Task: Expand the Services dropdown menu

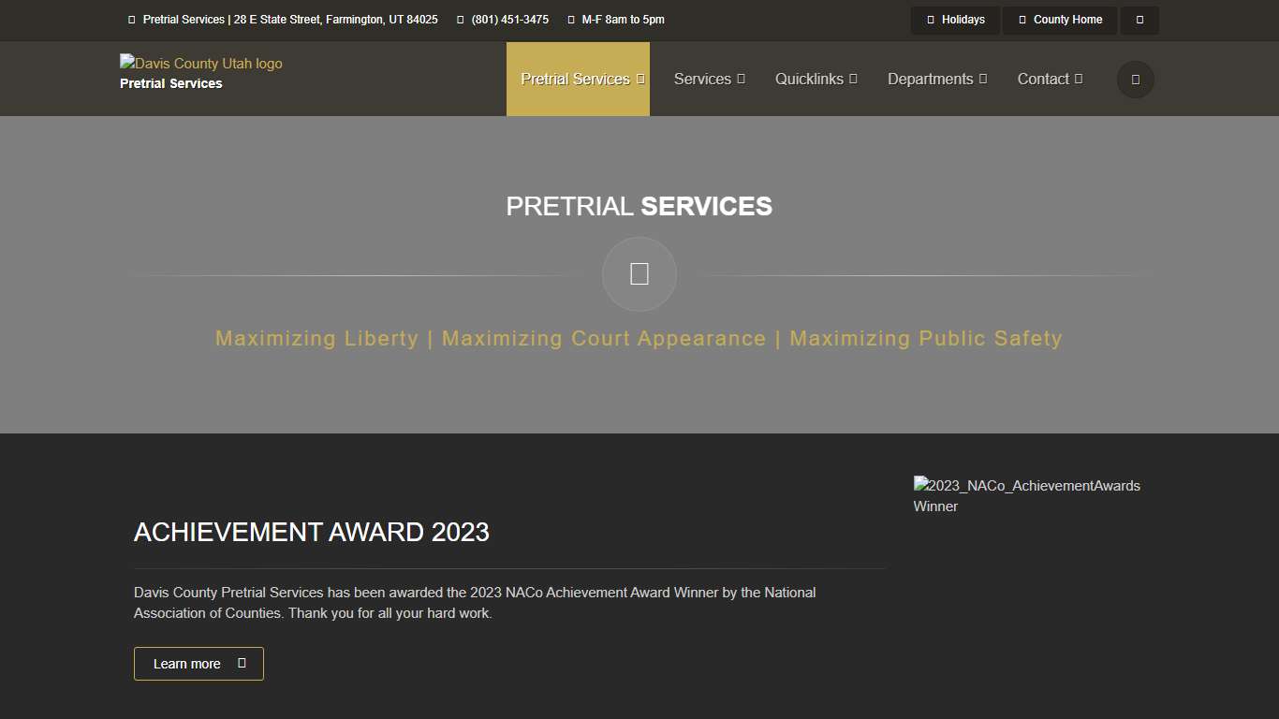Action: [709, 79]
